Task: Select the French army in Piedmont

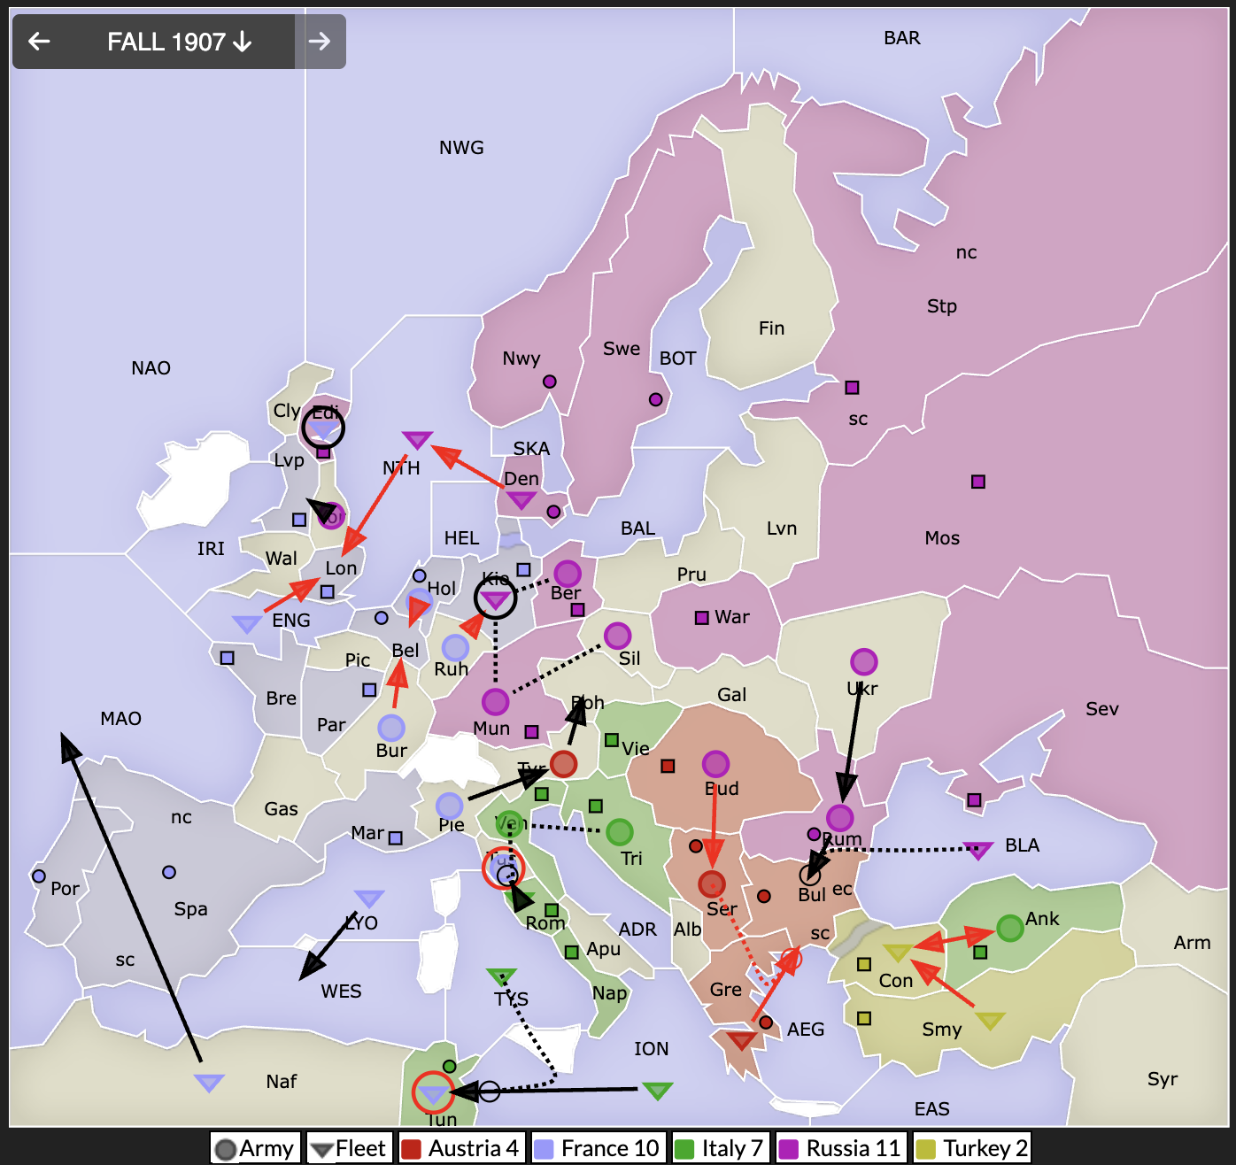Action: click(450, 806)
